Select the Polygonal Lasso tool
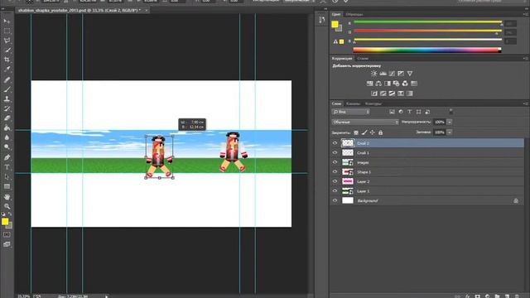Viewport: 530px width, 298px height. click(7, 41)
